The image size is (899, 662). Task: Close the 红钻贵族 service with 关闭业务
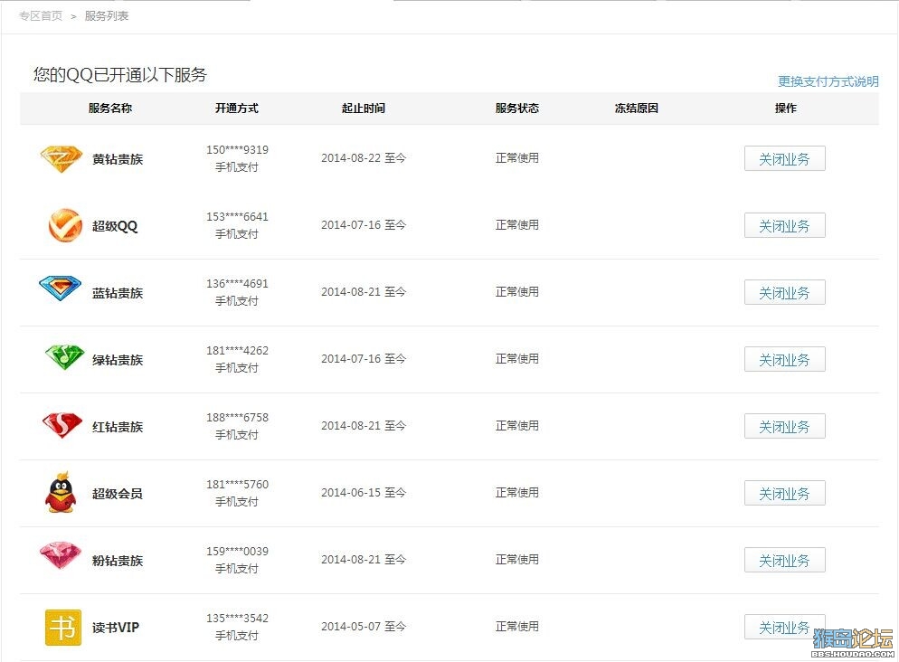pos(784,426)
